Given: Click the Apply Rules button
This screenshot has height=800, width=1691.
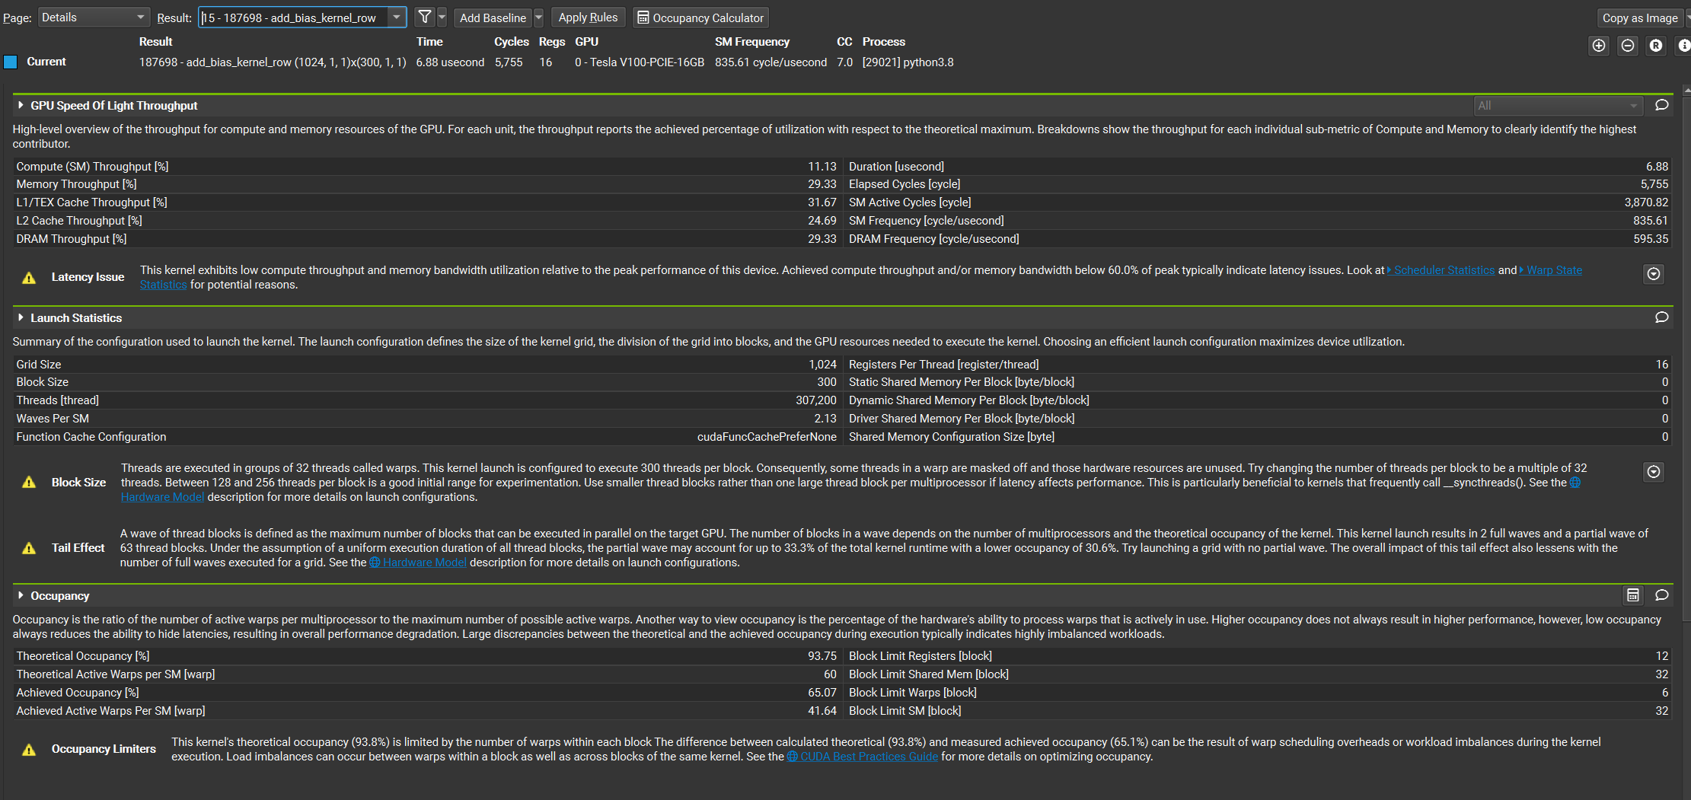Looking at the screenshot, I should click(588, 17).
